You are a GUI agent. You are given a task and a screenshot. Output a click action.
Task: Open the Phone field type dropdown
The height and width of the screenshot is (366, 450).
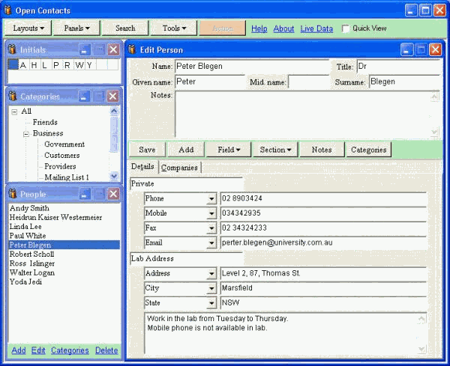(x=211, y=199)
